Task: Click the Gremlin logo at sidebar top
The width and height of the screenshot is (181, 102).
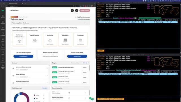Action: click(3, 10)
